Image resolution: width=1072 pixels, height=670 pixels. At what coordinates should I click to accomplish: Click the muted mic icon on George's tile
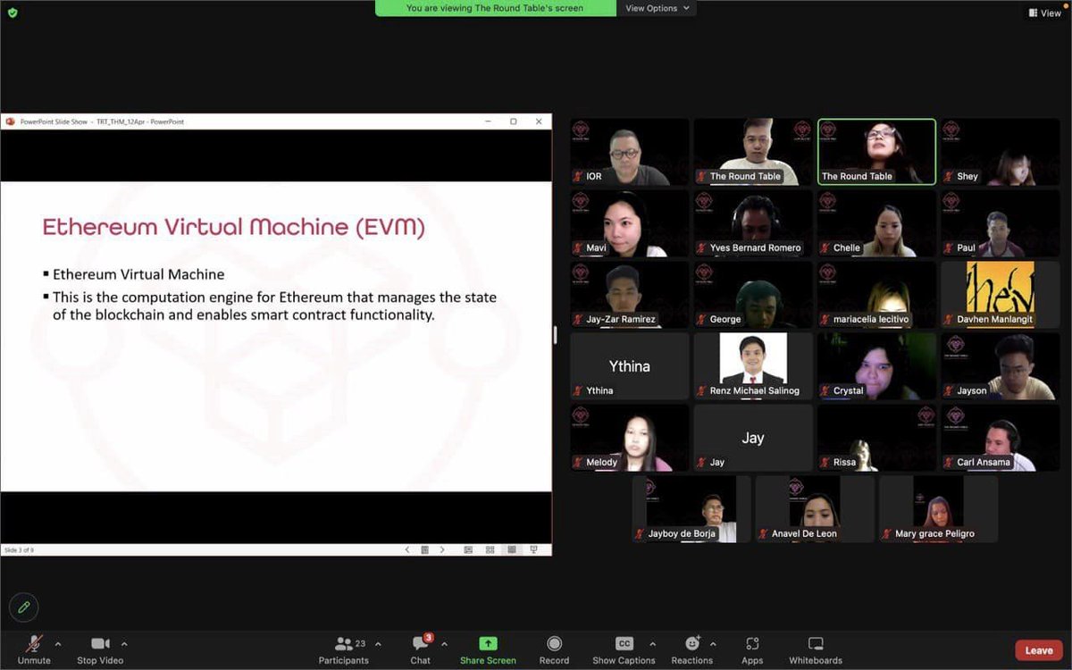click(702, 319)
